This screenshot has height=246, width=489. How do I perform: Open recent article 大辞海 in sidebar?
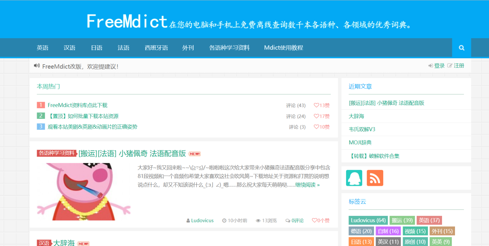[x=356, y=116]
